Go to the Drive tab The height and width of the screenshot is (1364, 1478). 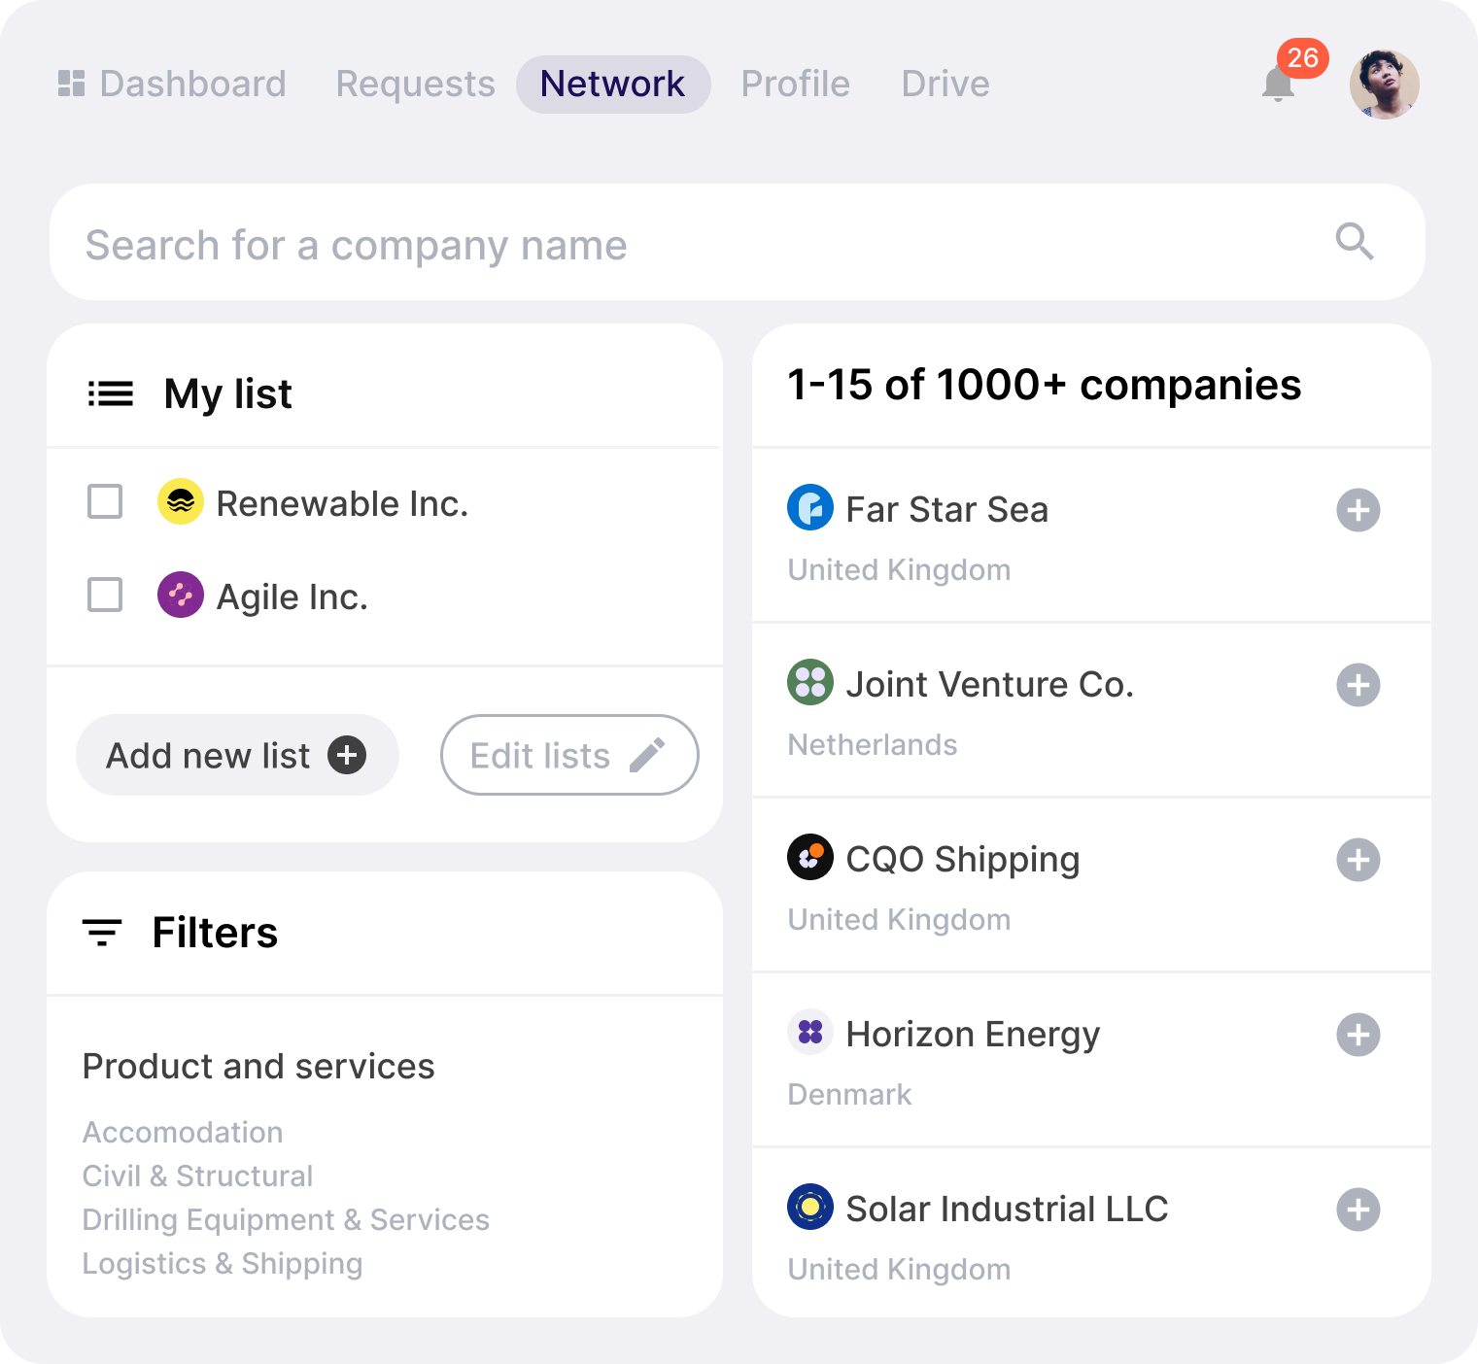tap(945, 85)
